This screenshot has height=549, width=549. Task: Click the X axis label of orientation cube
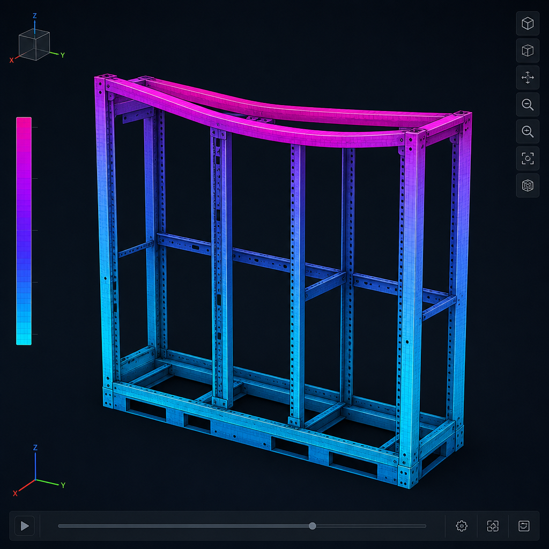pos(12,60)
